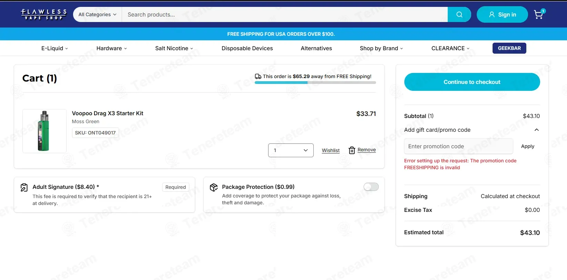
Task: Click the Cart (1) heading
Action: pyautogui.click(x=40, y=78)
